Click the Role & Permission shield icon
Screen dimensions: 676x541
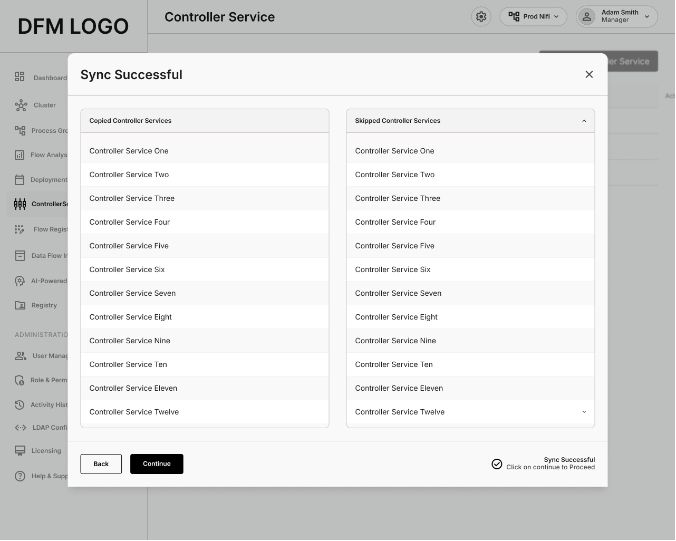(20, 380)
